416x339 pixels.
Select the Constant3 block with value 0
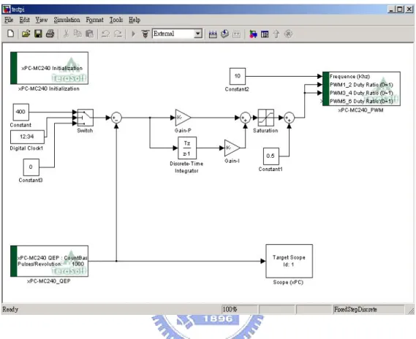coord(31,167)
